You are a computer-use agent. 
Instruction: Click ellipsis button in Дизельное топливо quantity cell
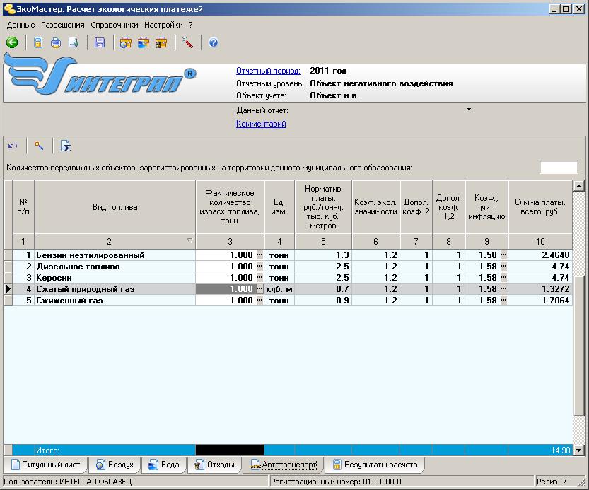pos(259,267)
